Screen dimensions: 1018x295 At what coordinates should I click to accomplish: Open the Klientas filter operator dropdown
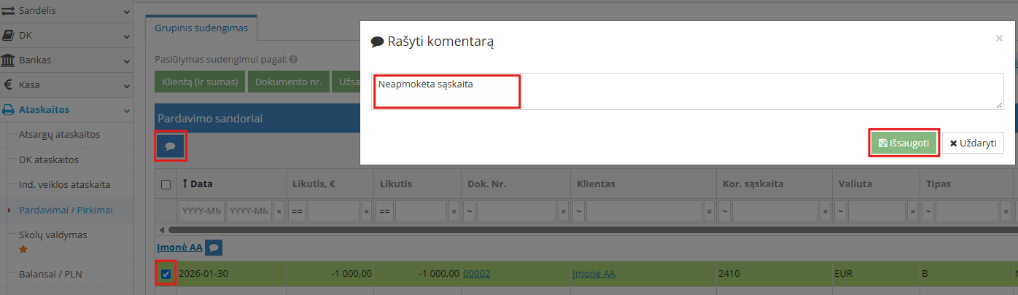[578, 211]
